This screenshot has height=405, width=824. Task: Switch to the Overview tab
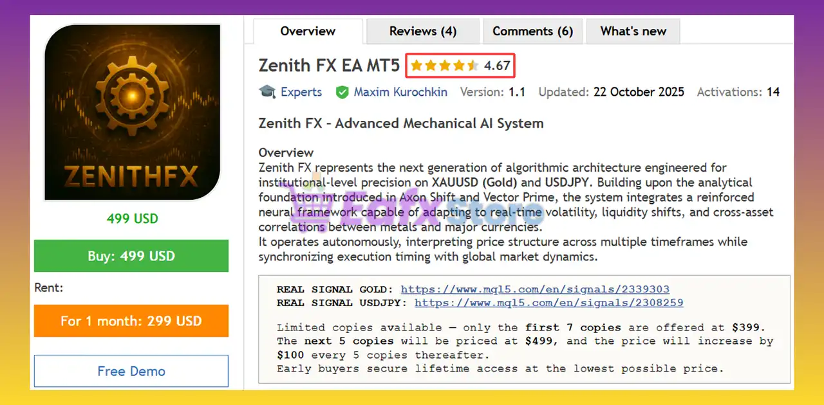[x=308, y=31]
